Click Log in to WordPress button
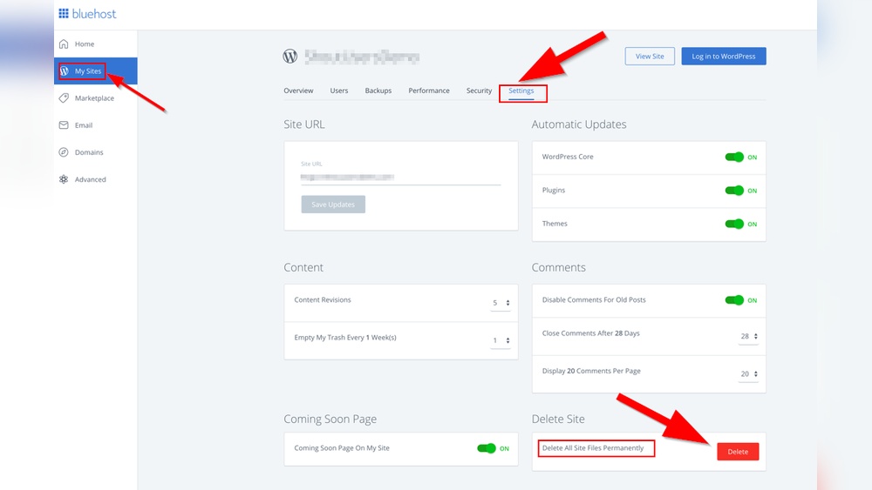The image size is (872, 490). tap(724, 56)
